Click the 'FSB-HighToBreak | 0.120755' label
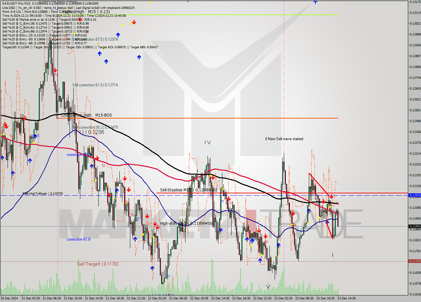 [x=42, y=194]
